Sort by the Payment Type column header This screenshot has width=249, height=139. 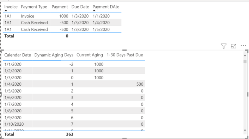pyautogui.click(x=34, y=7)
